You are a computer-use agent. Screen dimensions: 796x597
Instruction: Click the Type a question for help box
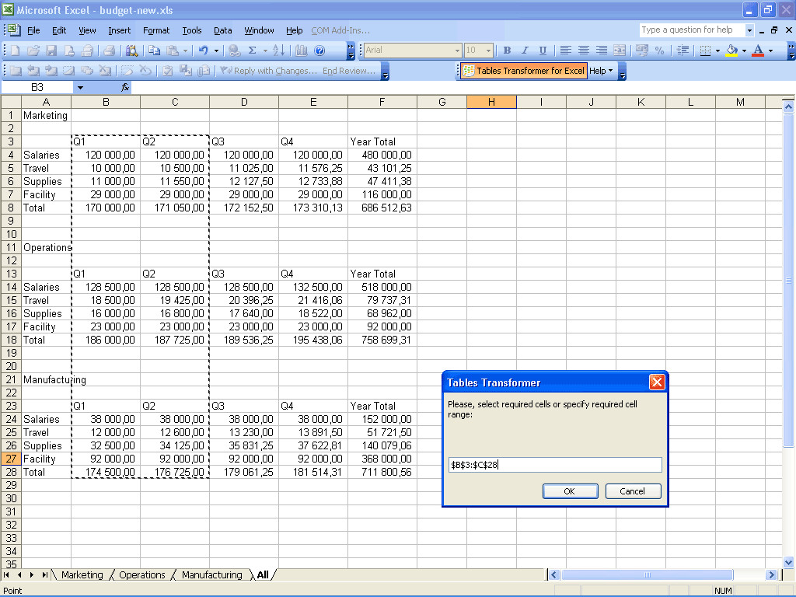(x=693, y=30)
